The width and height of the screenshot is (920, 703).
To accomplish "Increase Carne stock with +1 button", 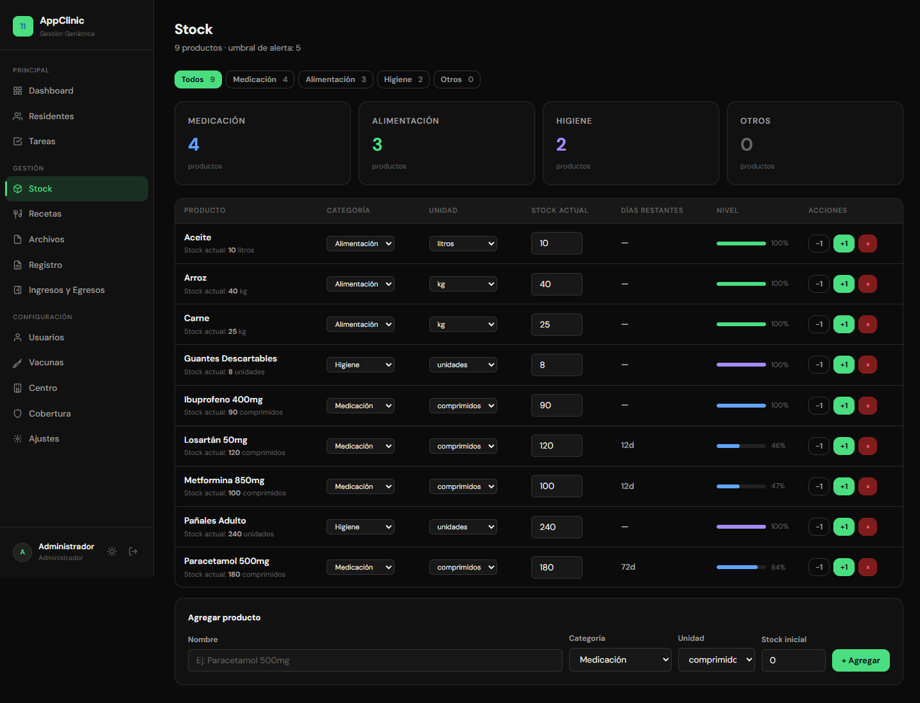I will tap(844, 324).
